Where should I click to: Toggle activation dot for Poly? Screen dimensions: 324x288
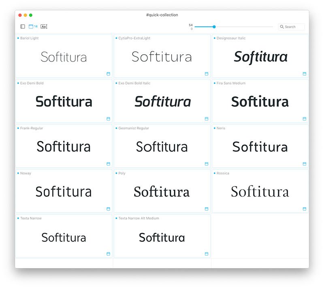(x=116, y=173)
